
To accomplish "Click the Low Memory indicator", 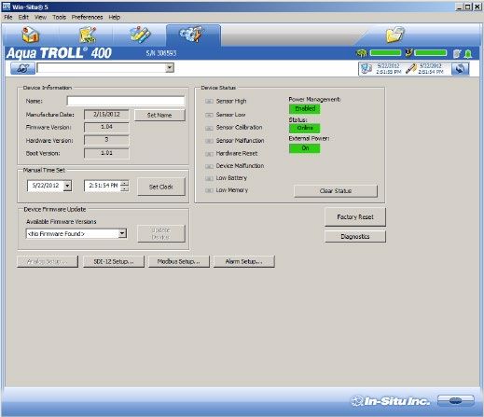I will coord(209,190).
